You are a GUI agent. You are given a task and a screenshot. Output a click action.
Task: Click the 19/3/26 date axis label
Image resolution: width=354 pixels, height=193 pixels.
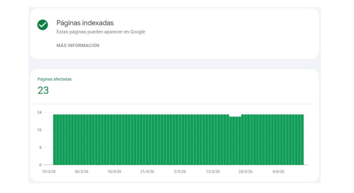click(x=49, y=172)
